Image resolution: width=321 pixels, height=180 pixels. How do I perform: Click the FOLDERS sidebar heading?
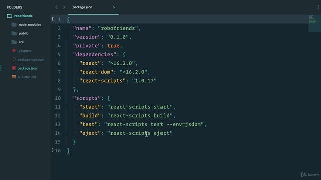click(x=15, y=7)
